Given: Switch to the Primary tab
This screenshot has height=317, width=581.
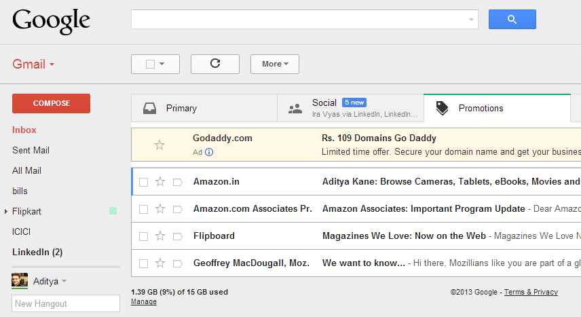Looking at the screenshot, I should 204,108.
